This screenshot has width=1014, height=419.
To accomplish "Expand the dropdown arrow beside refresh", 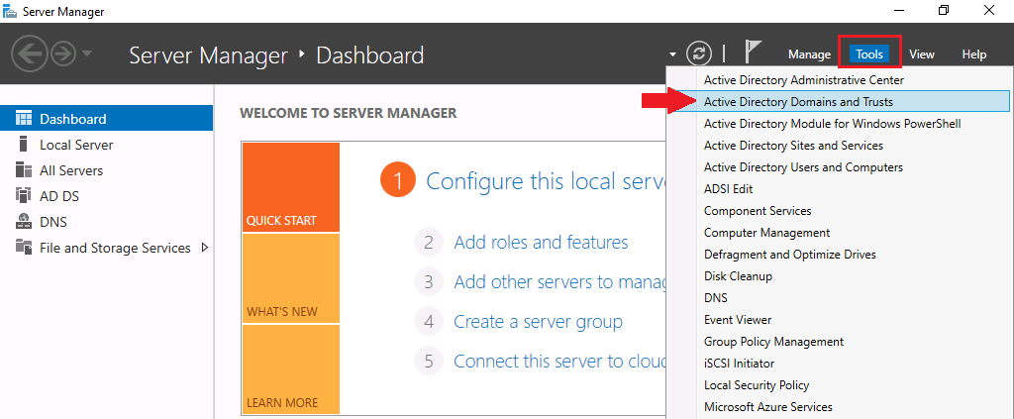I will click(x=672, y=54).
